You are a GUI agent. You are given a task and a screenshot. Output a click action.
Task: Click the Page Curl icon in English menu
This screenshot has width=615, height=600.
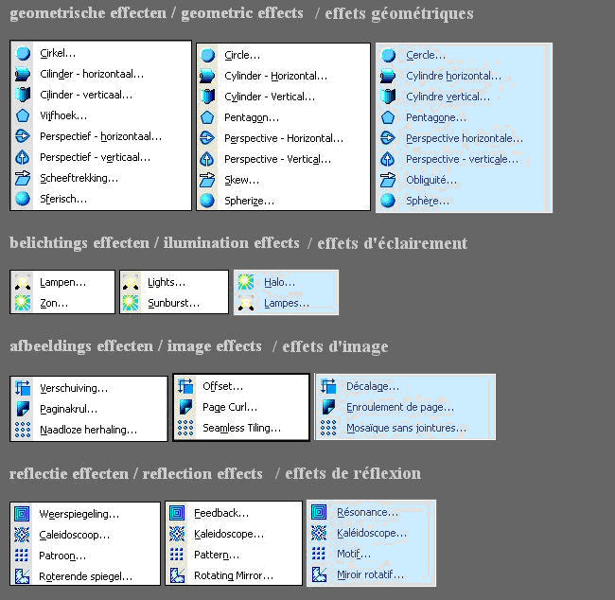[185, 407]
